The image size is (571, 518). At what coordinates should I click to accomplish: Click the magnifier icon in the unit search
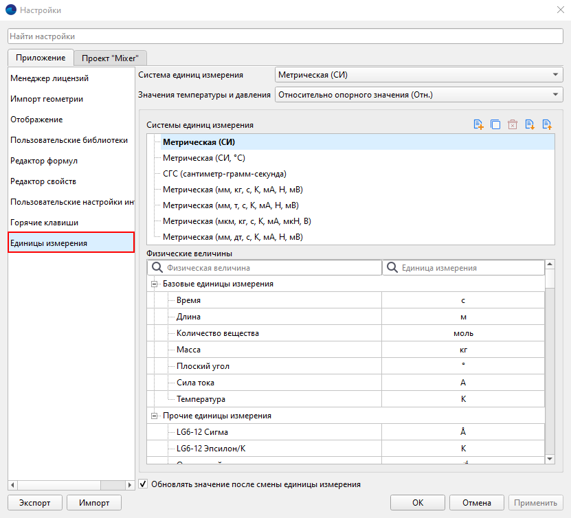coord(392,267)
